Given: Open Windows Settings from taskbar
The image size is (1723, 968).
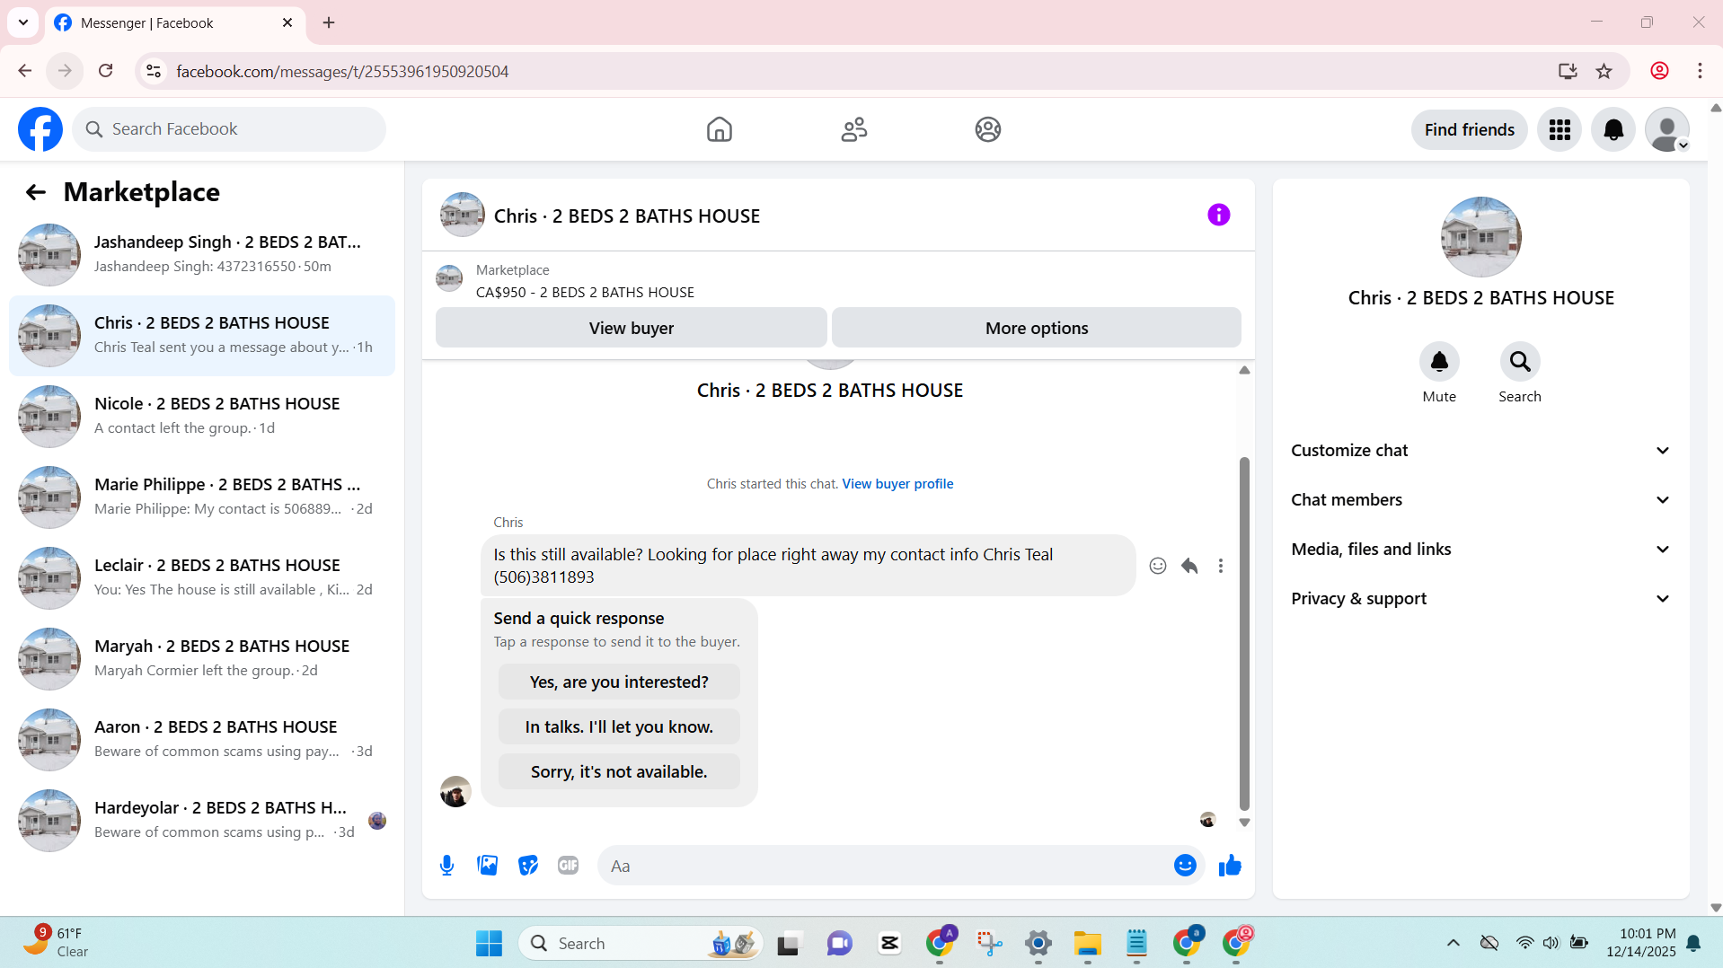Looking at the screenshot, I should pos(1038,943).
